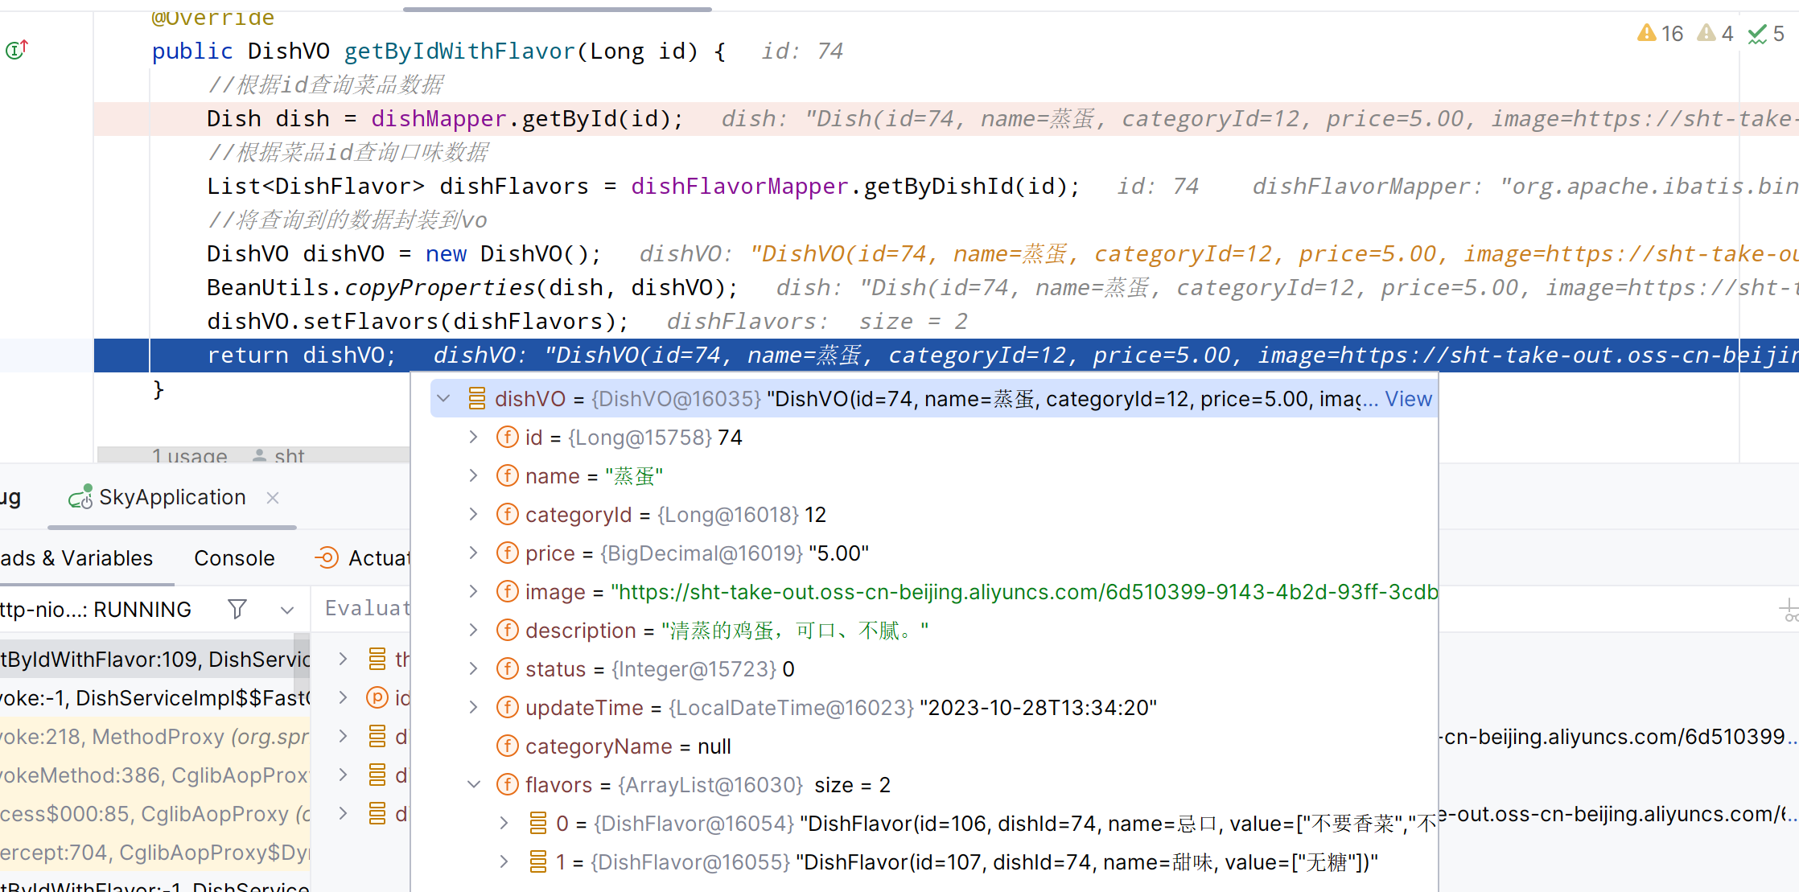1799x892 pixels.
Task: Select frame intercept:704, CglibAopProxy$Dynamic
Action: (x=154, y=853)
